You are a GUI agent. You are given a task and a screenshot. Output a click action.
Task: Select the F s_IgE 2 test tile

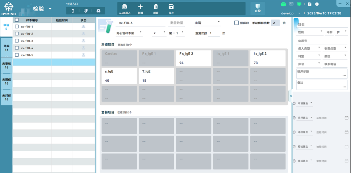193,58
